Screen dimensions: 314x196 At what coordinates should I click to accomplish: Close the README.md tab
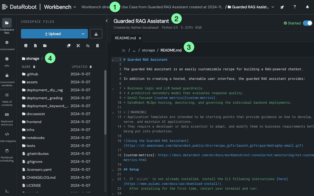tap(140, 38)
